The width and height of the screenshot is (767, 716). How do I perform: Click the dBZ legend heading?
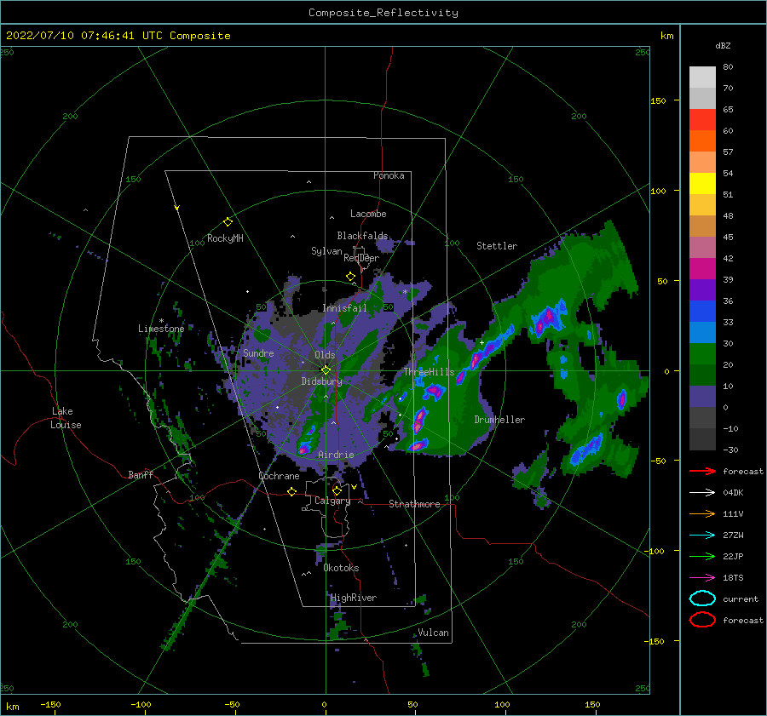coord(723,45)
